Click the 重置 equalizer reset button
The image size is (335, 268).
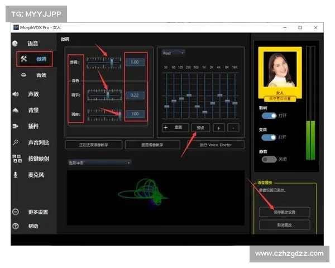(x=175, y=128)
